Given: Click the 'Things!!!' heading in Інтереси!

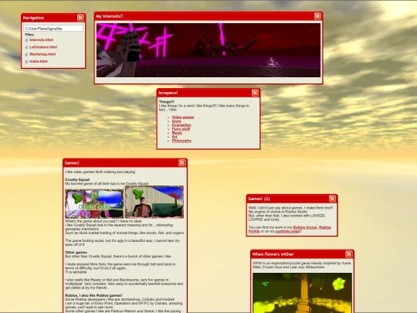Looking at the screenshot, I should coord(167,102).
